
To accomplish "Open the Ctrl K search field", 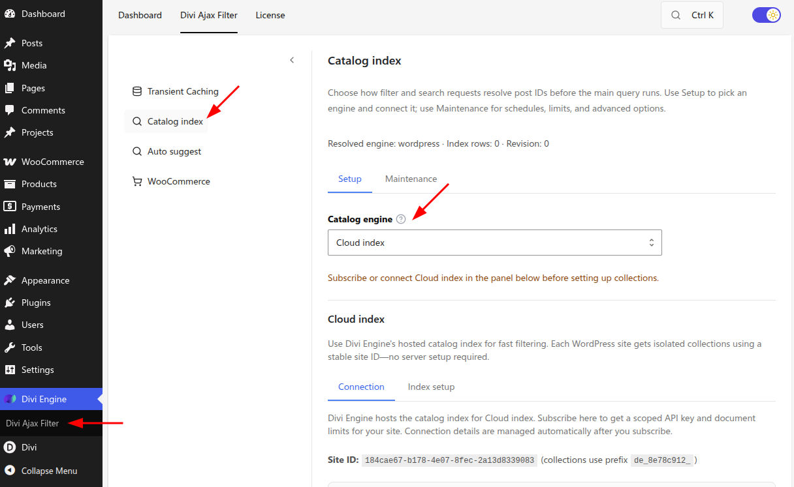I will pyautogui.click(x=692, y=15).
